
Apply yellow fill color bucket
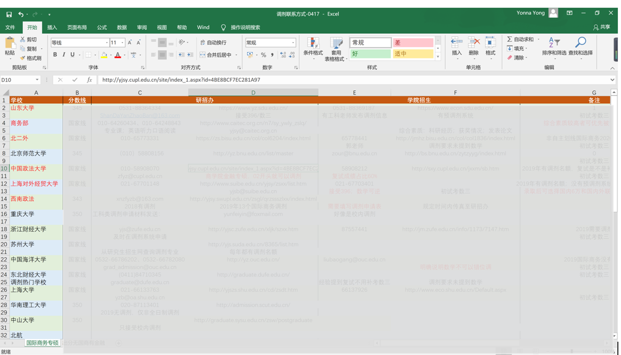pyautogui.click(x=104, y=55)
